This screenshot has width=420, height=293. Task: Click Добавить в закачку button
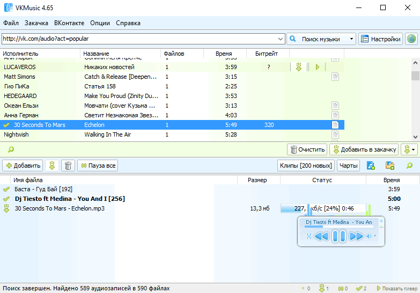[364, 149]
